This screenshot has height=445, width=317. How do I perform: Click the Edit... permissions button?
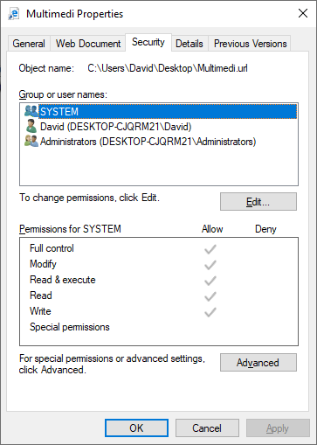[x=258, y=201]
